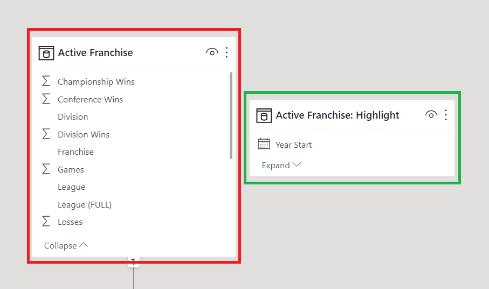Click the sigma icon beside Championship Wins
Viewport: 489px width, 289px height.
(x=46, y=82)
